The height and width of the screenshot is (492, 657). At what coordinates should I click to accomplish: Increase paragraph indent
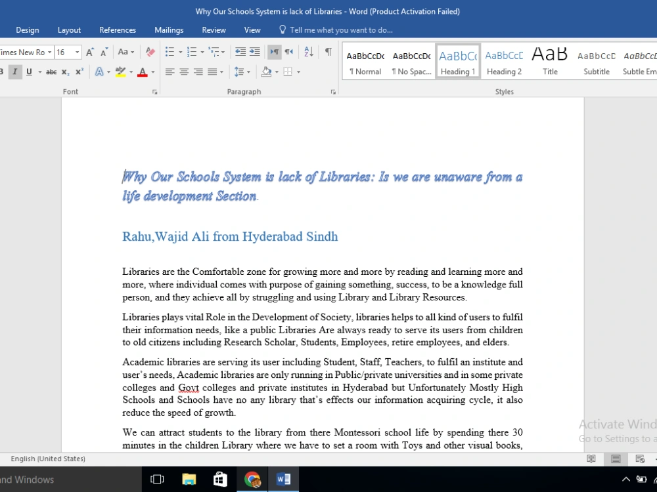coord(255,52)
